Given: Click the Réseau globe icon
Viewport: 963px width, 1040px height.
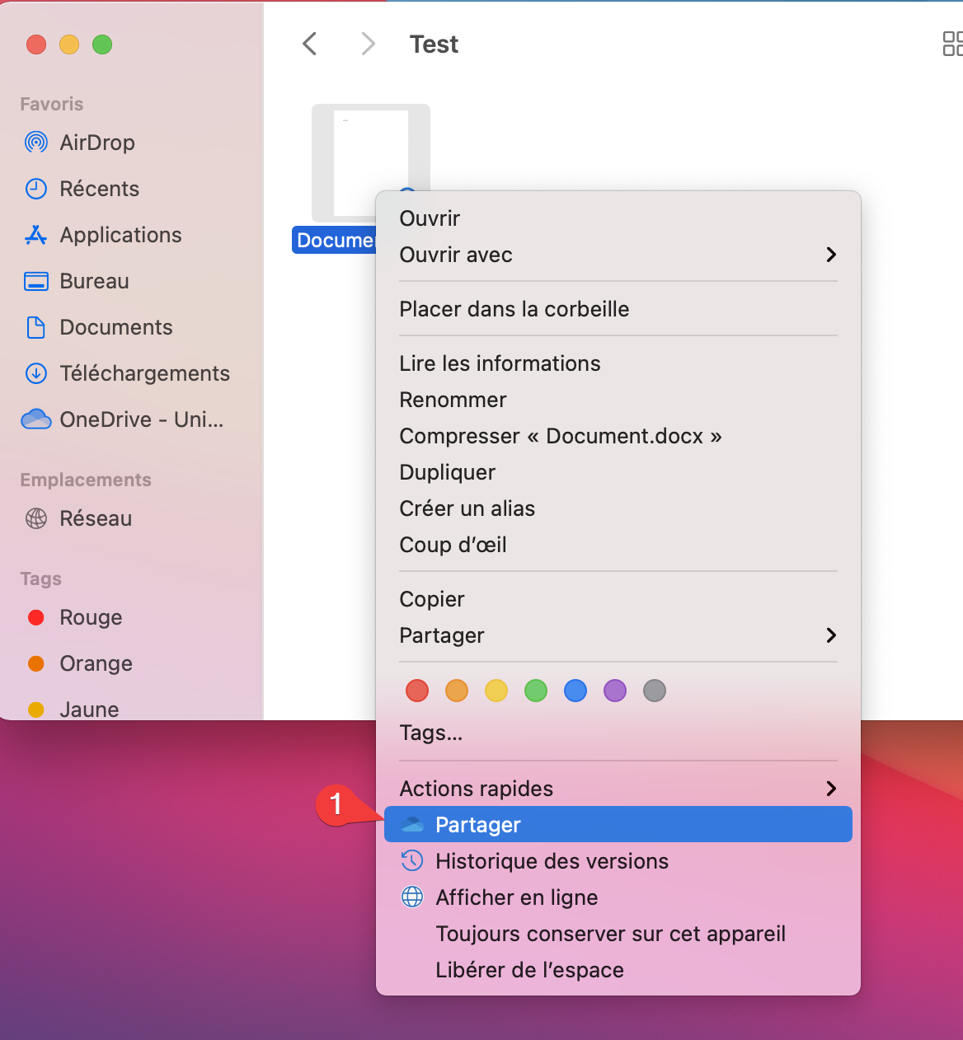Looking at the screenshot, I should coord(36,518).
